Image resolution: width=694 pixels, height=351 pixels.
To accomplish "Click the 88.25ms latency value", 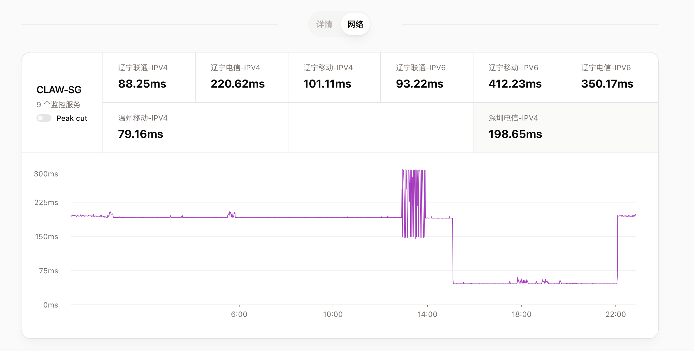I will click(x=142, y=84).
